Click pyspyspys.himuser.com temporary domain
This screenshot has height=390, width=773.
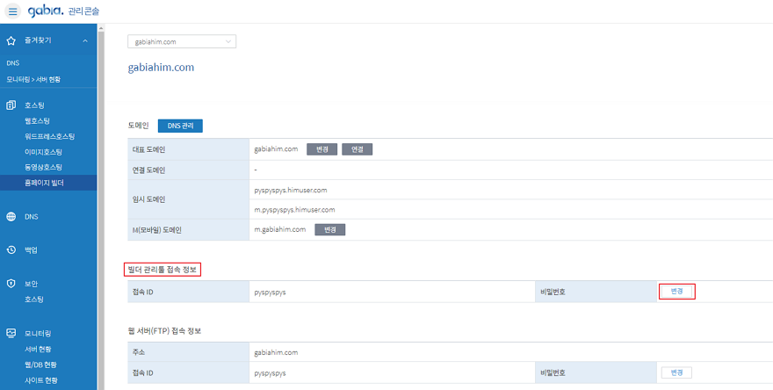tap(291, 190)
